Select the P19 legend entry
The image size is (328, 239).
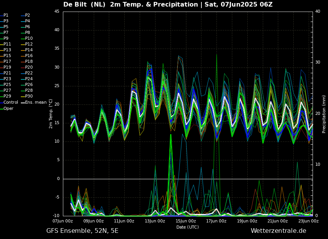click(5, 67)
